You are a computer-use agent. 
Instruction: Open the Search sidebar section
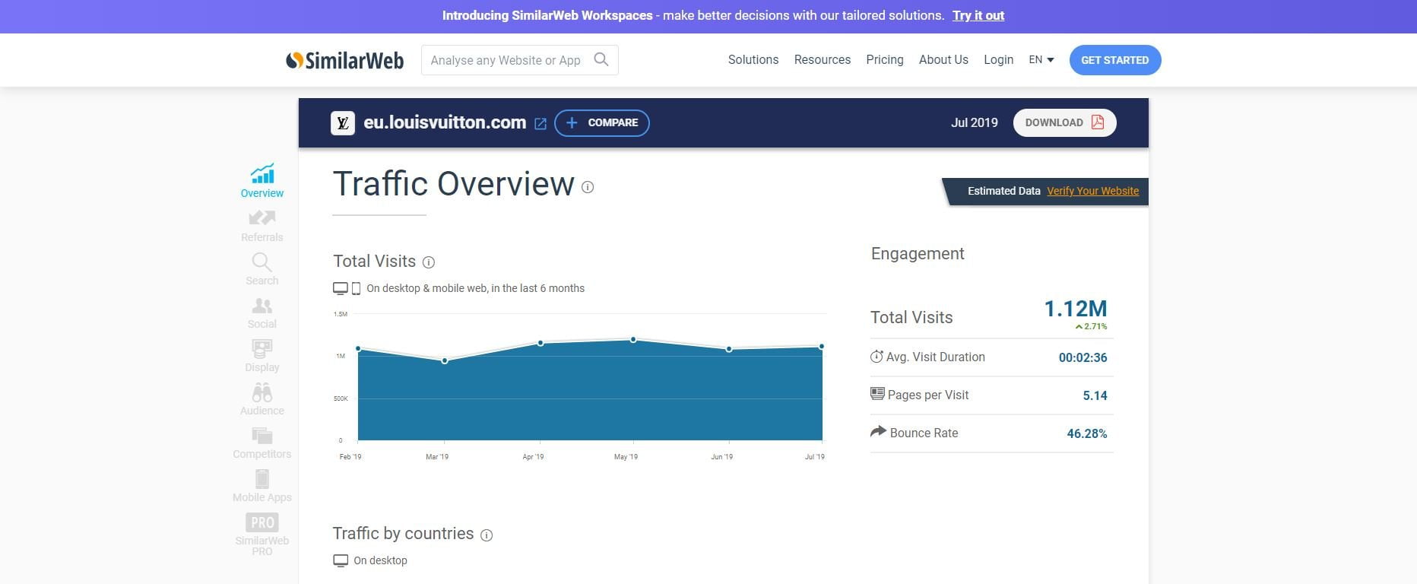click(x=262, y=269)
